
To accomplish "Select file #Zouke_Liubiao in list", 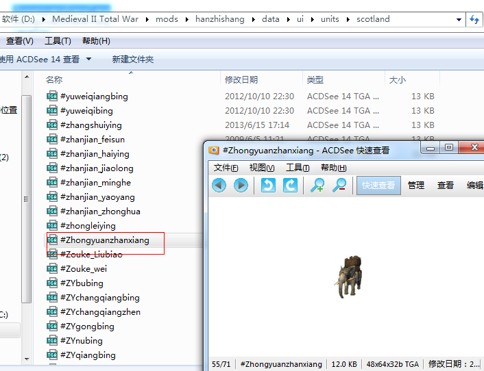I will [x=91, y=255].
